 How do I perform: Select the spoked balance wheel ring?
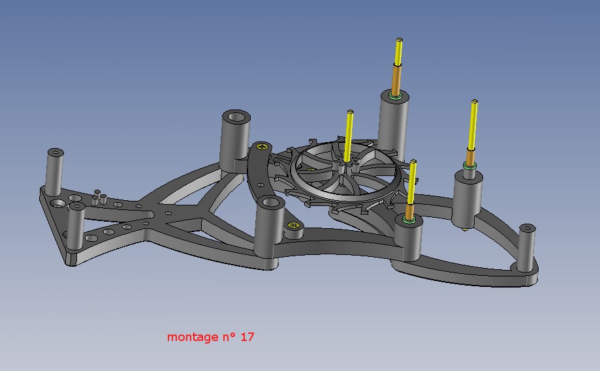point(346,172)
